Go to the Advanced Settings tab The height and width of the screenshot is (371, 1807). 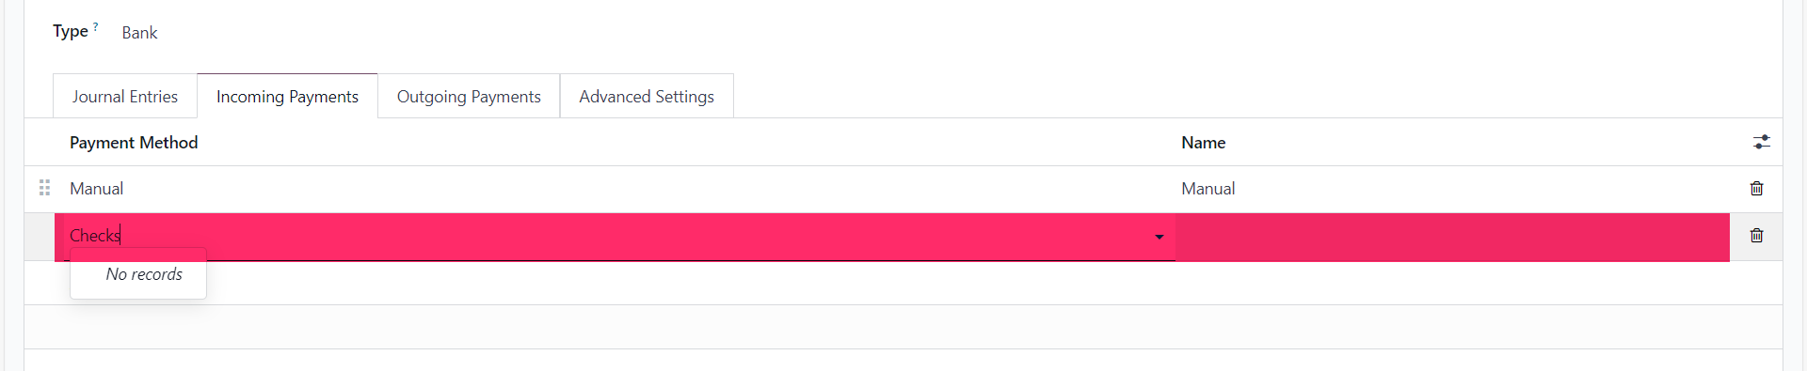coord(647,97)
